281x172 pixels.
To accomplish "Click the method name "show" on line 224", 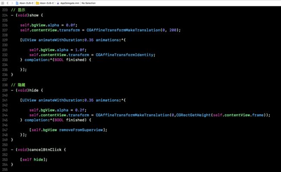I will click(34, 15).
